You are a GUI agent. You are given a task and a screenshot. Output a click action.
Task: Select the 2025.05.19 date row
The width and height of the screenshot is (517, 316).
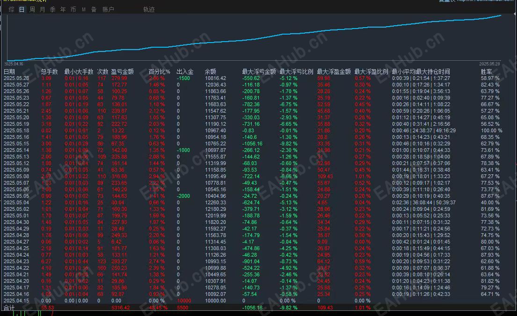(x=16, y=124)
